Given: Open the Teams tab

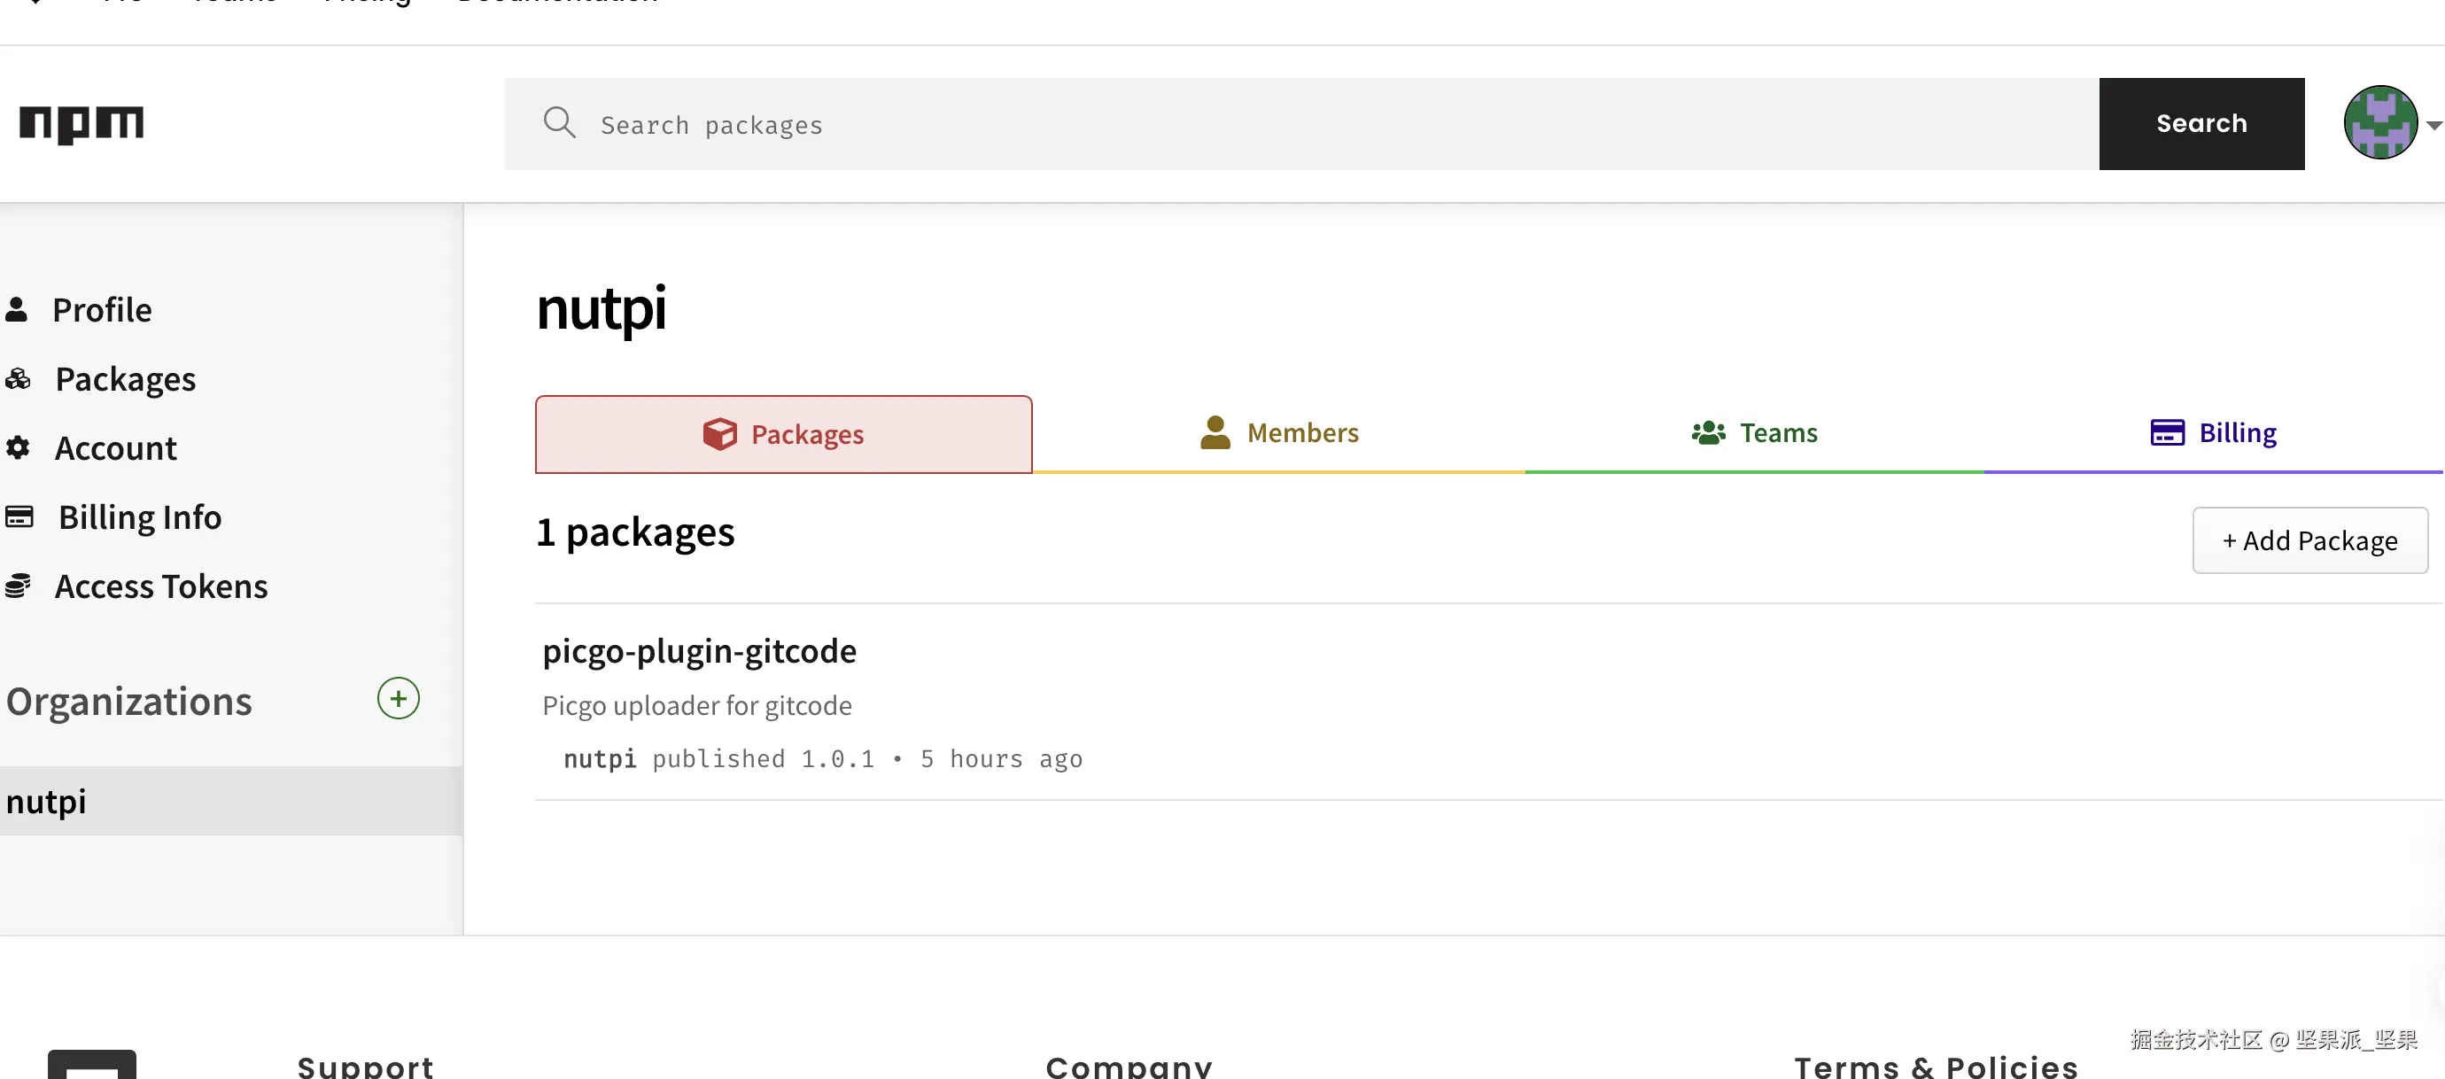Looking at the screenshot, I should 1754,432.
